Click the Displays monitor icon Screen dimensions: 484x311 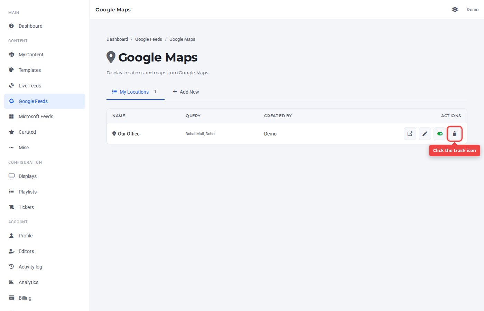11,176
